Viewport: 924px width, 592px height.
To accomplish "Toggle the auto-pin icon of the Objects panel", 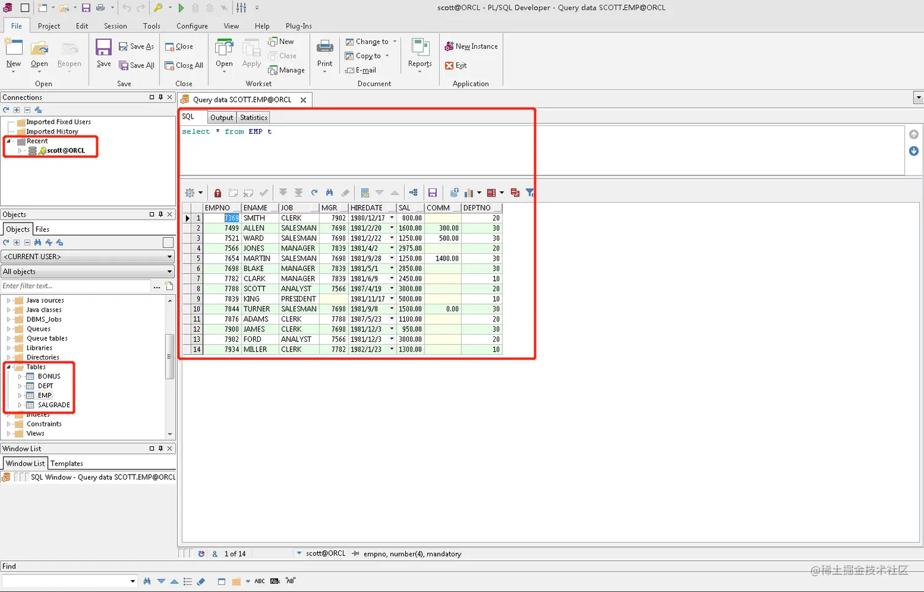I will [160, 215].
